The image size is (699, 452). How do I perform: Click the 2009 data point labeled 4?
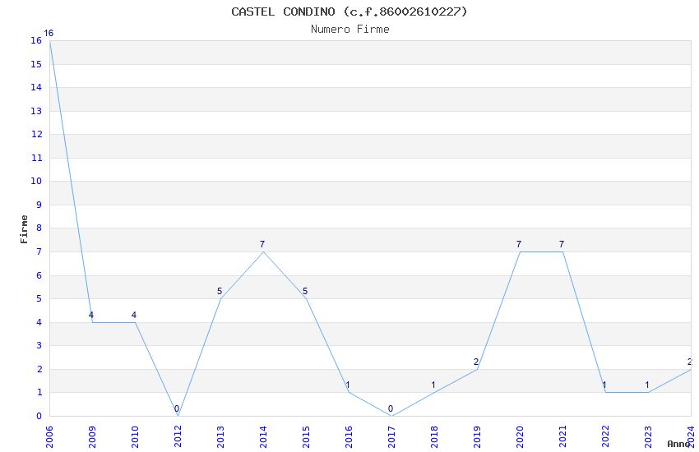(91, 316)
